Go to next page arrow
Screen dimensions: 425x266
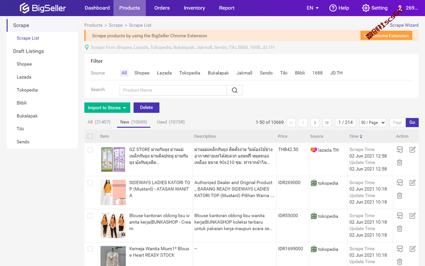[x=315, y=122]
